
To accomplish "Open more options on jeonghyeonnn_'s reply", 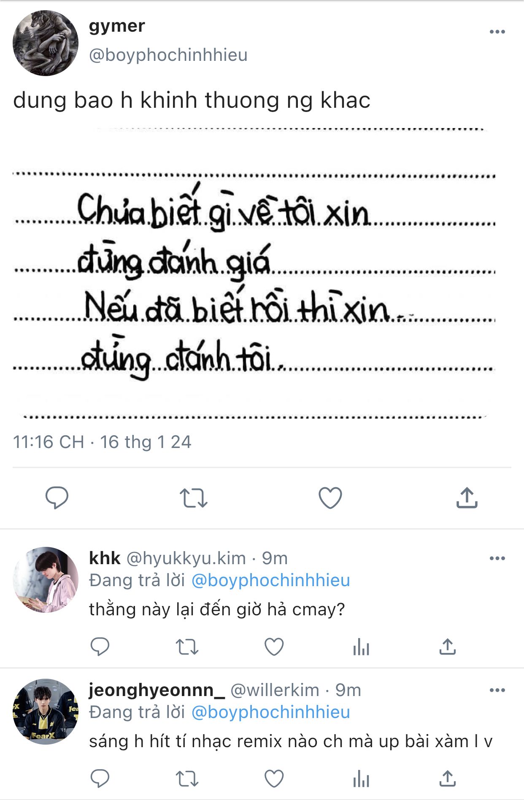I will click(x=497, y=690).
